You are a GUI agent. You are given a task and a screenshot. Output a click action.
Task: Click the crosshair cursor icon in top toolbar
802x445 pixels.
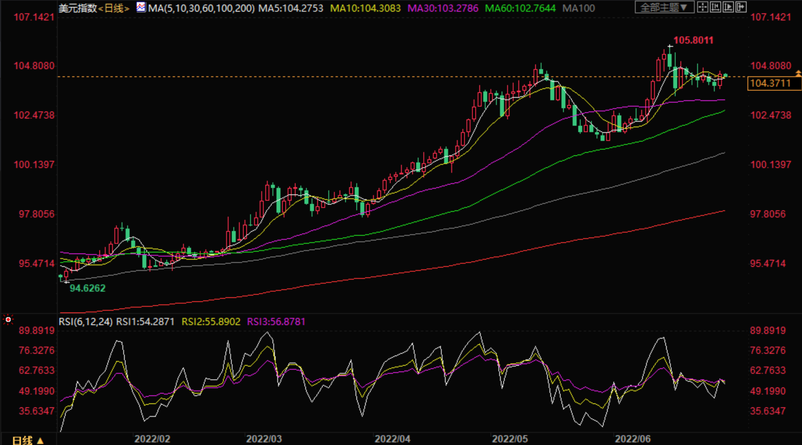click(702, 7)
